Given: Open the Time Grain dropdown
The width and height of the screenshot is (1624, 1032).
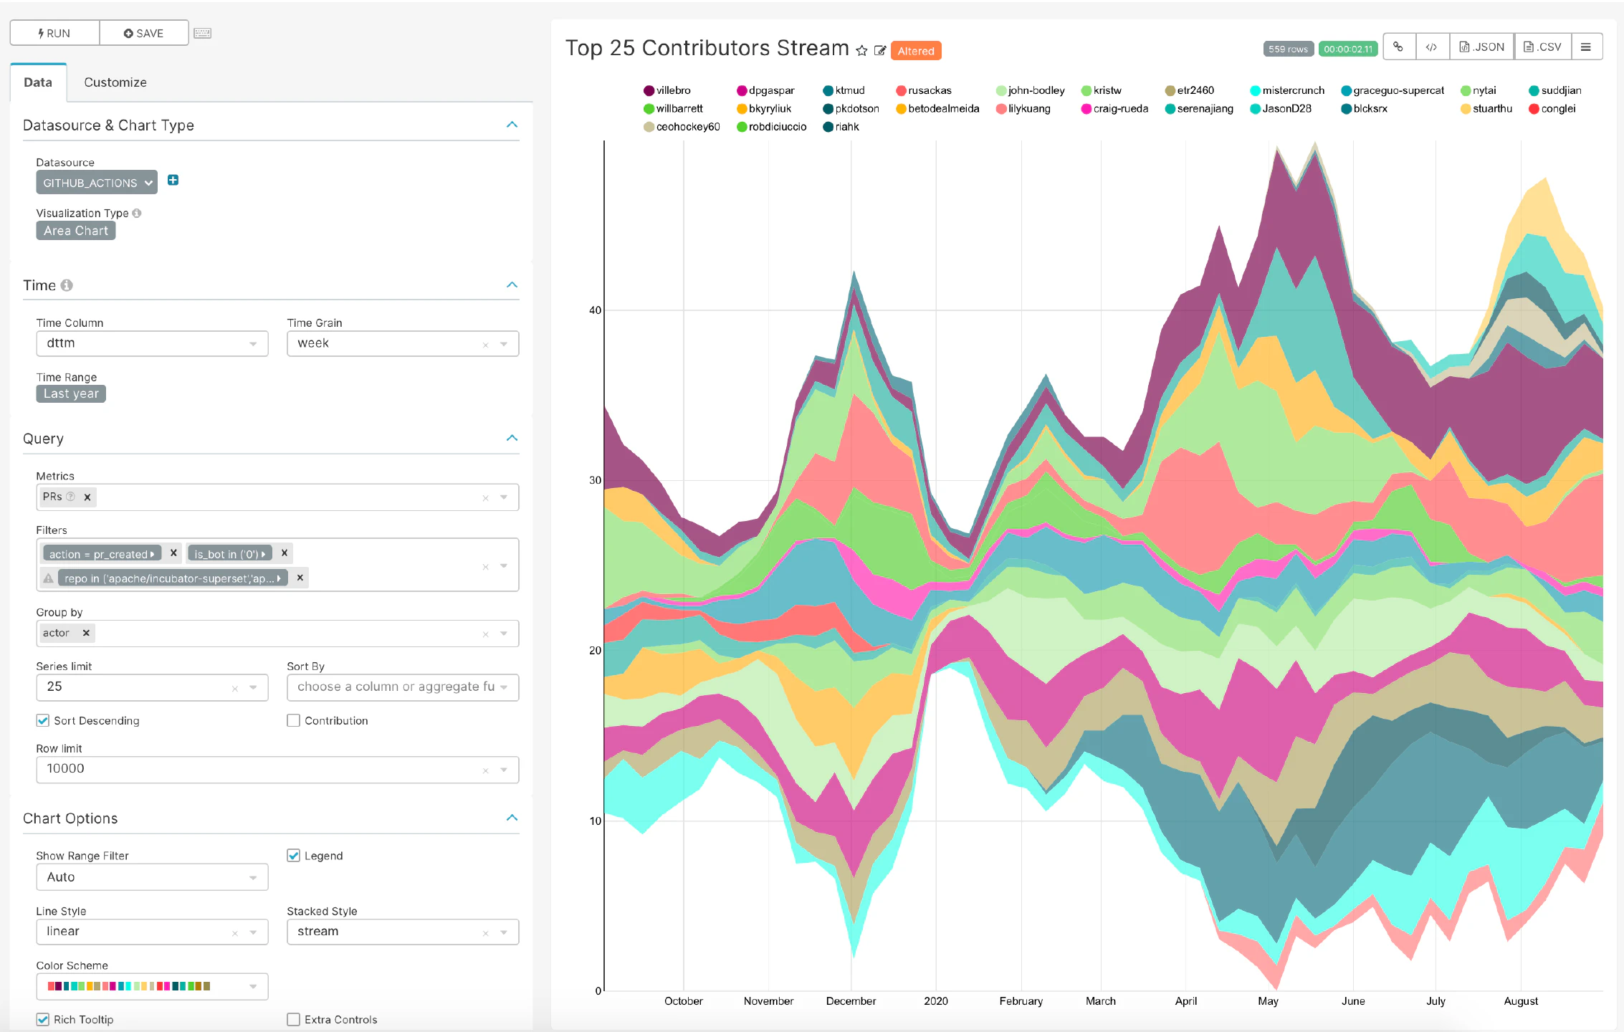Looking at the screenshot, I should [504, 344].
